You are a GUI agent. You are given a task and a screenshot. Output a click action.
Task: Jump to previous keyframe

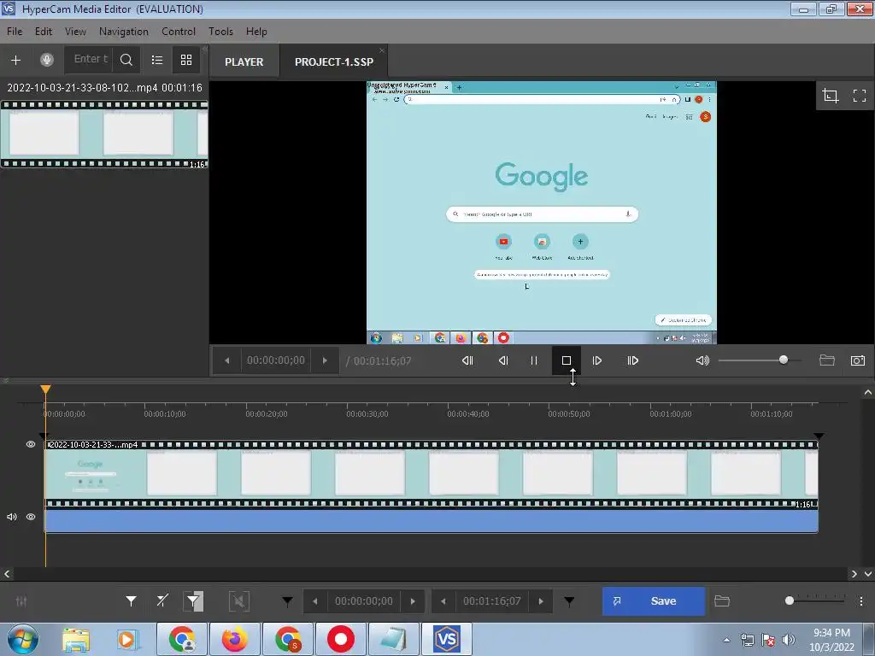click(x=467, y=361)
